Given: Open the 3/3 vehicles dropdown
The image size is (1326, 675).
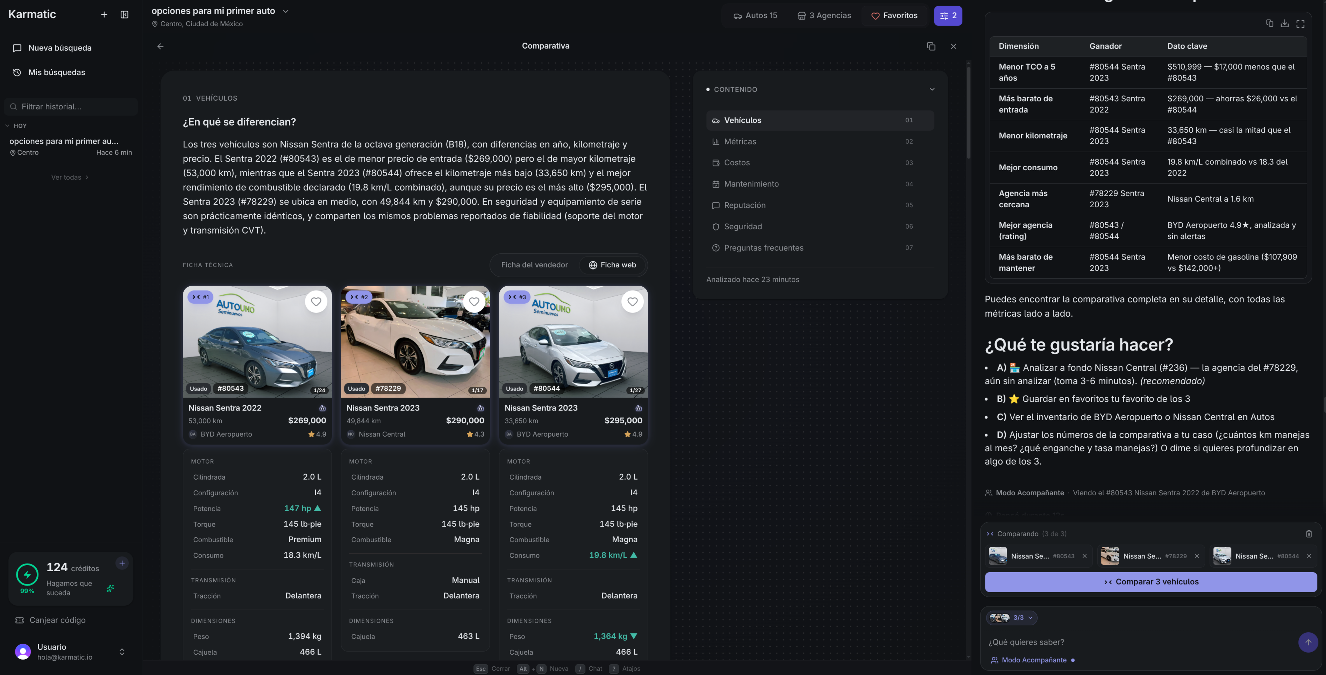Looking at the screenshot, I should (x=1012, y=618).
